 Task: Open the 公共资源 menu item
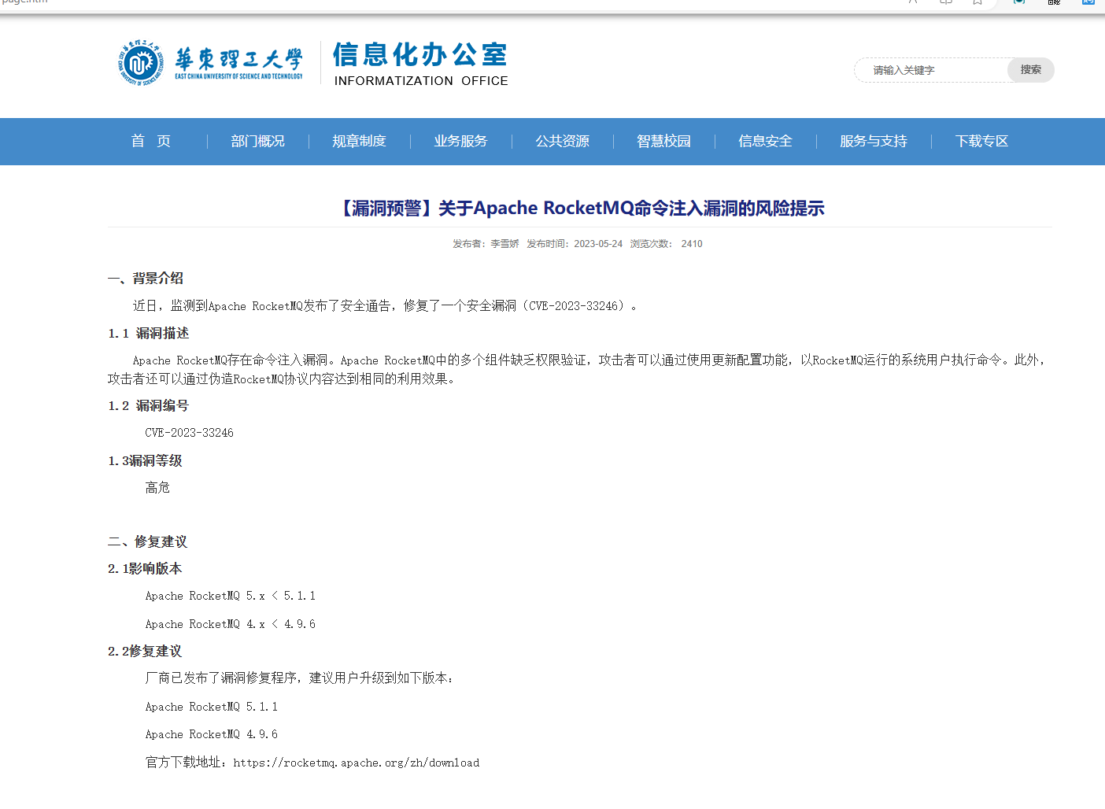coord(563,141)
